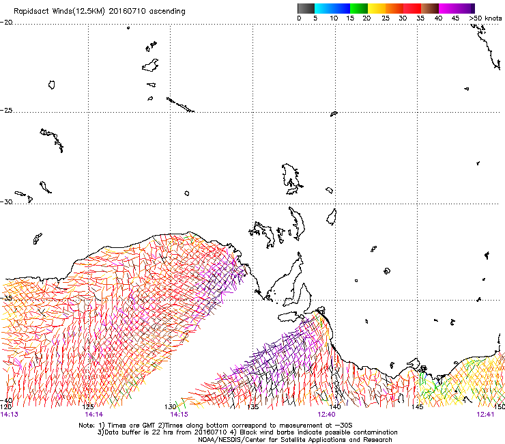Pick the green 15-20 knots legend segment

pos(359,8)
